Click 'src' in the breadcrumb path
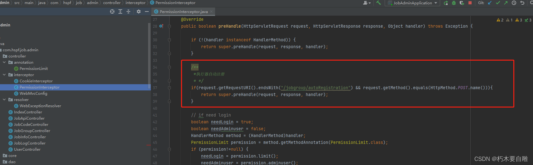Viewport: 533px width, 165px height. tap(17, 3)
